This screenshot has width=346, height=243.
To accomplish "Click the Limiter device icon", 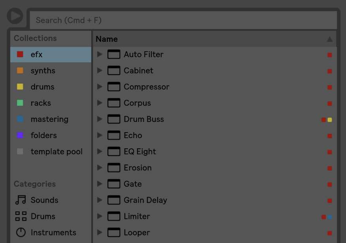I will point(114,216).
